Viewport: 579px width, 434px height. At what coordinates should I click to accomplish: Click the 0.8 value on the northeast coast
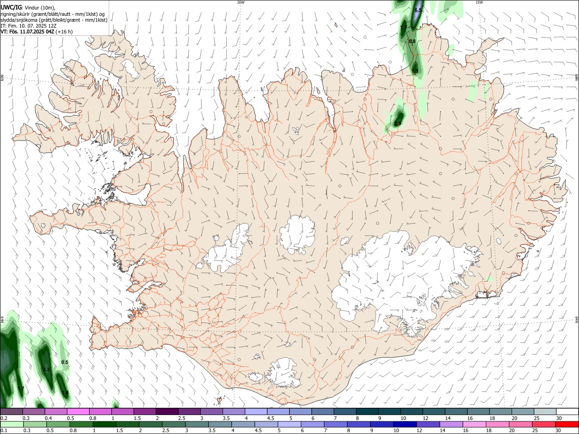[412, 41]
